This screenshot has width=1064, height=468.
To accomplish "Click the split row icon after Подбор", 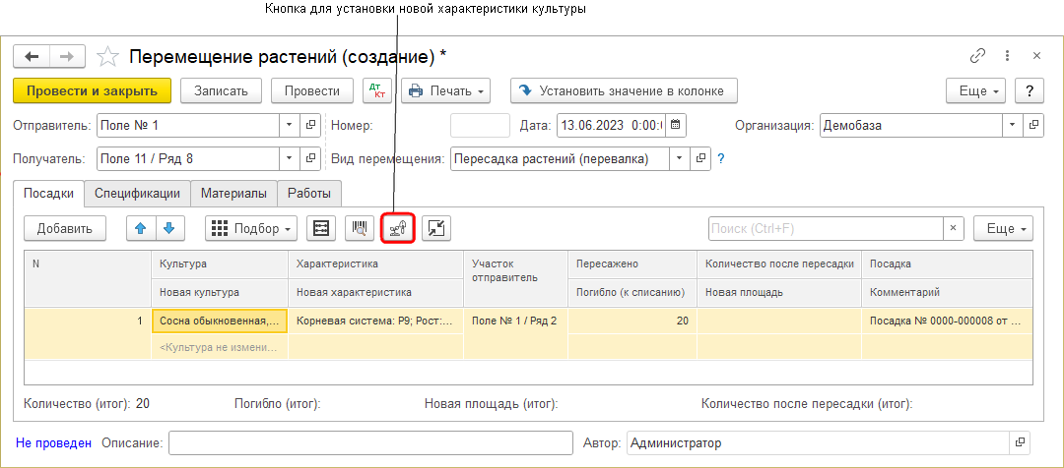I will point(321,228).
